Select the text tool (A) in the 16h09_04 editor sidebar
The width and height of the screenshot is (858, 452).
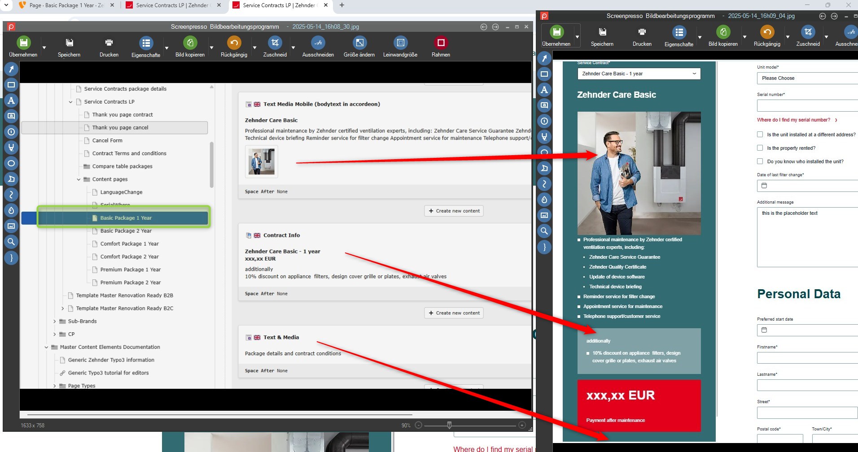544,90
